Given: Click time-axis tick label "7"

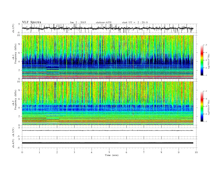Looking at the screenshot, I should (144, 152).
